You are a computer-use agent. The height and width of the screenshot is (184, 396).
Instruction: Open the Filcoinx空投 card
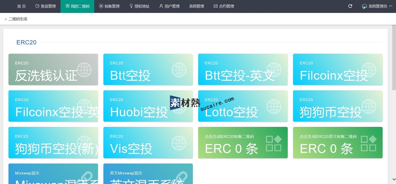(338, 70)
